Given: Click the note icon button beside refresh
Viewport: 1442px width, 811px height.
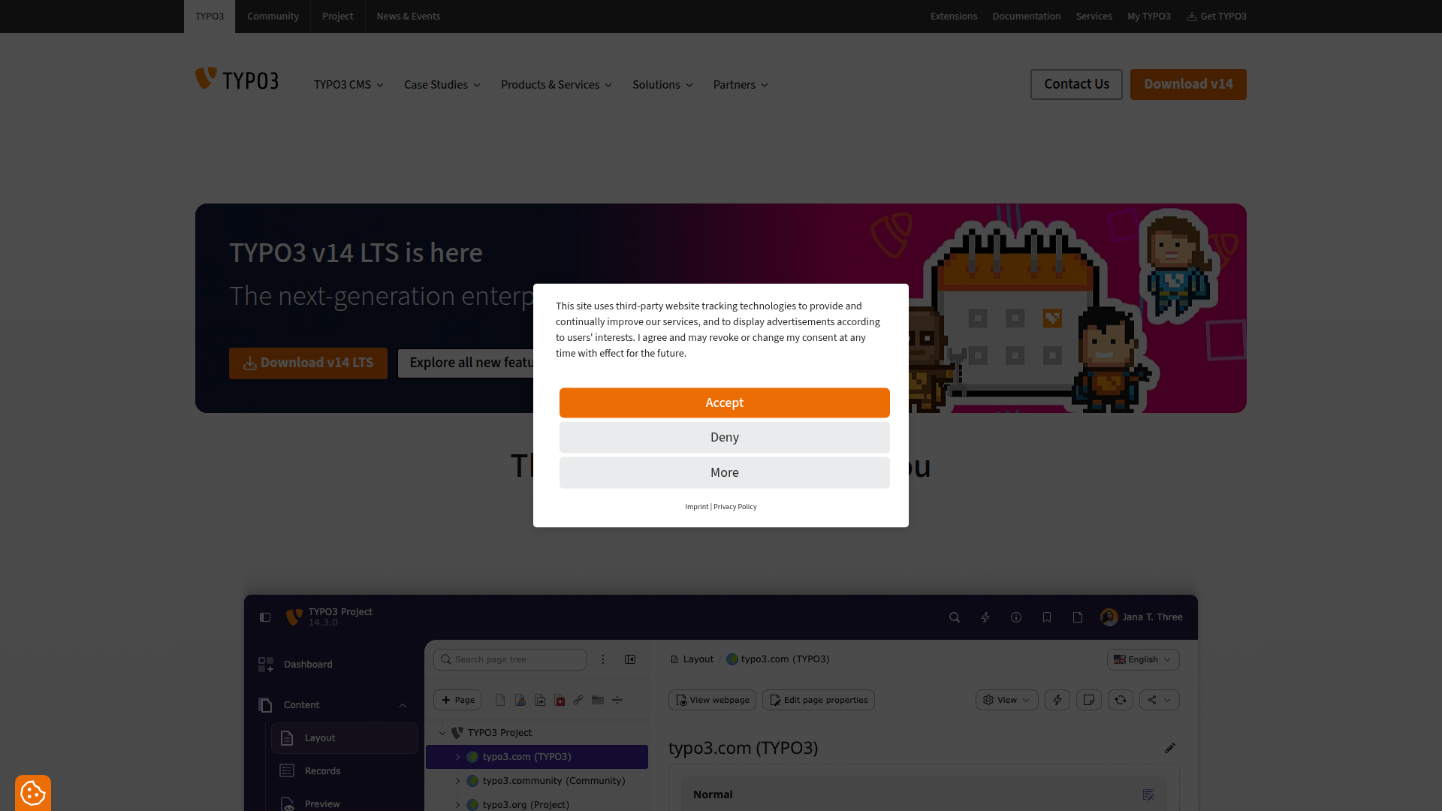Looking at the screenshot, I should (1089, 700).
